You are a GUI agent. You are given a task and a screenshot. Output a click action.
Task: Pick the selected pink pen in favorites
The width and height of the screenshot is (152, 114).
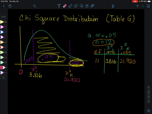[3, 67]
